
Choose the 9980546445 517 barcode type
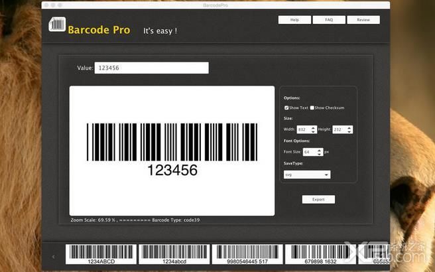[247, 254]
